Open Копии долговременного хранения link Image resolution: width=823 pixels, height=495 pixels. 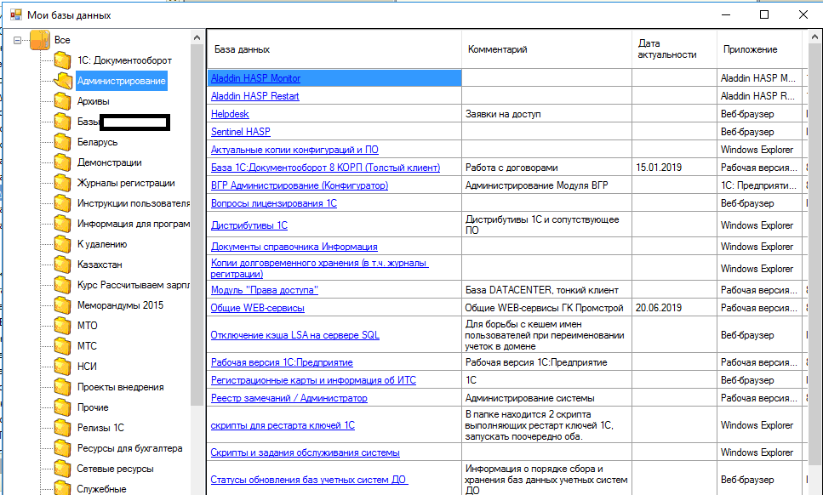coord(320,268)
